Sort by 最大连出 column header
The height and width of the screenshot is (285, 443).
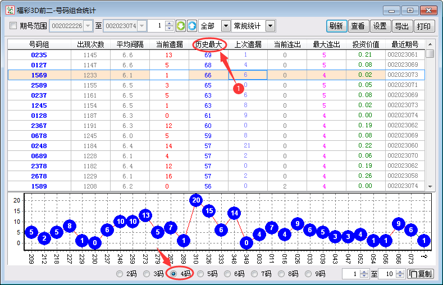click(x=326, y=44)
